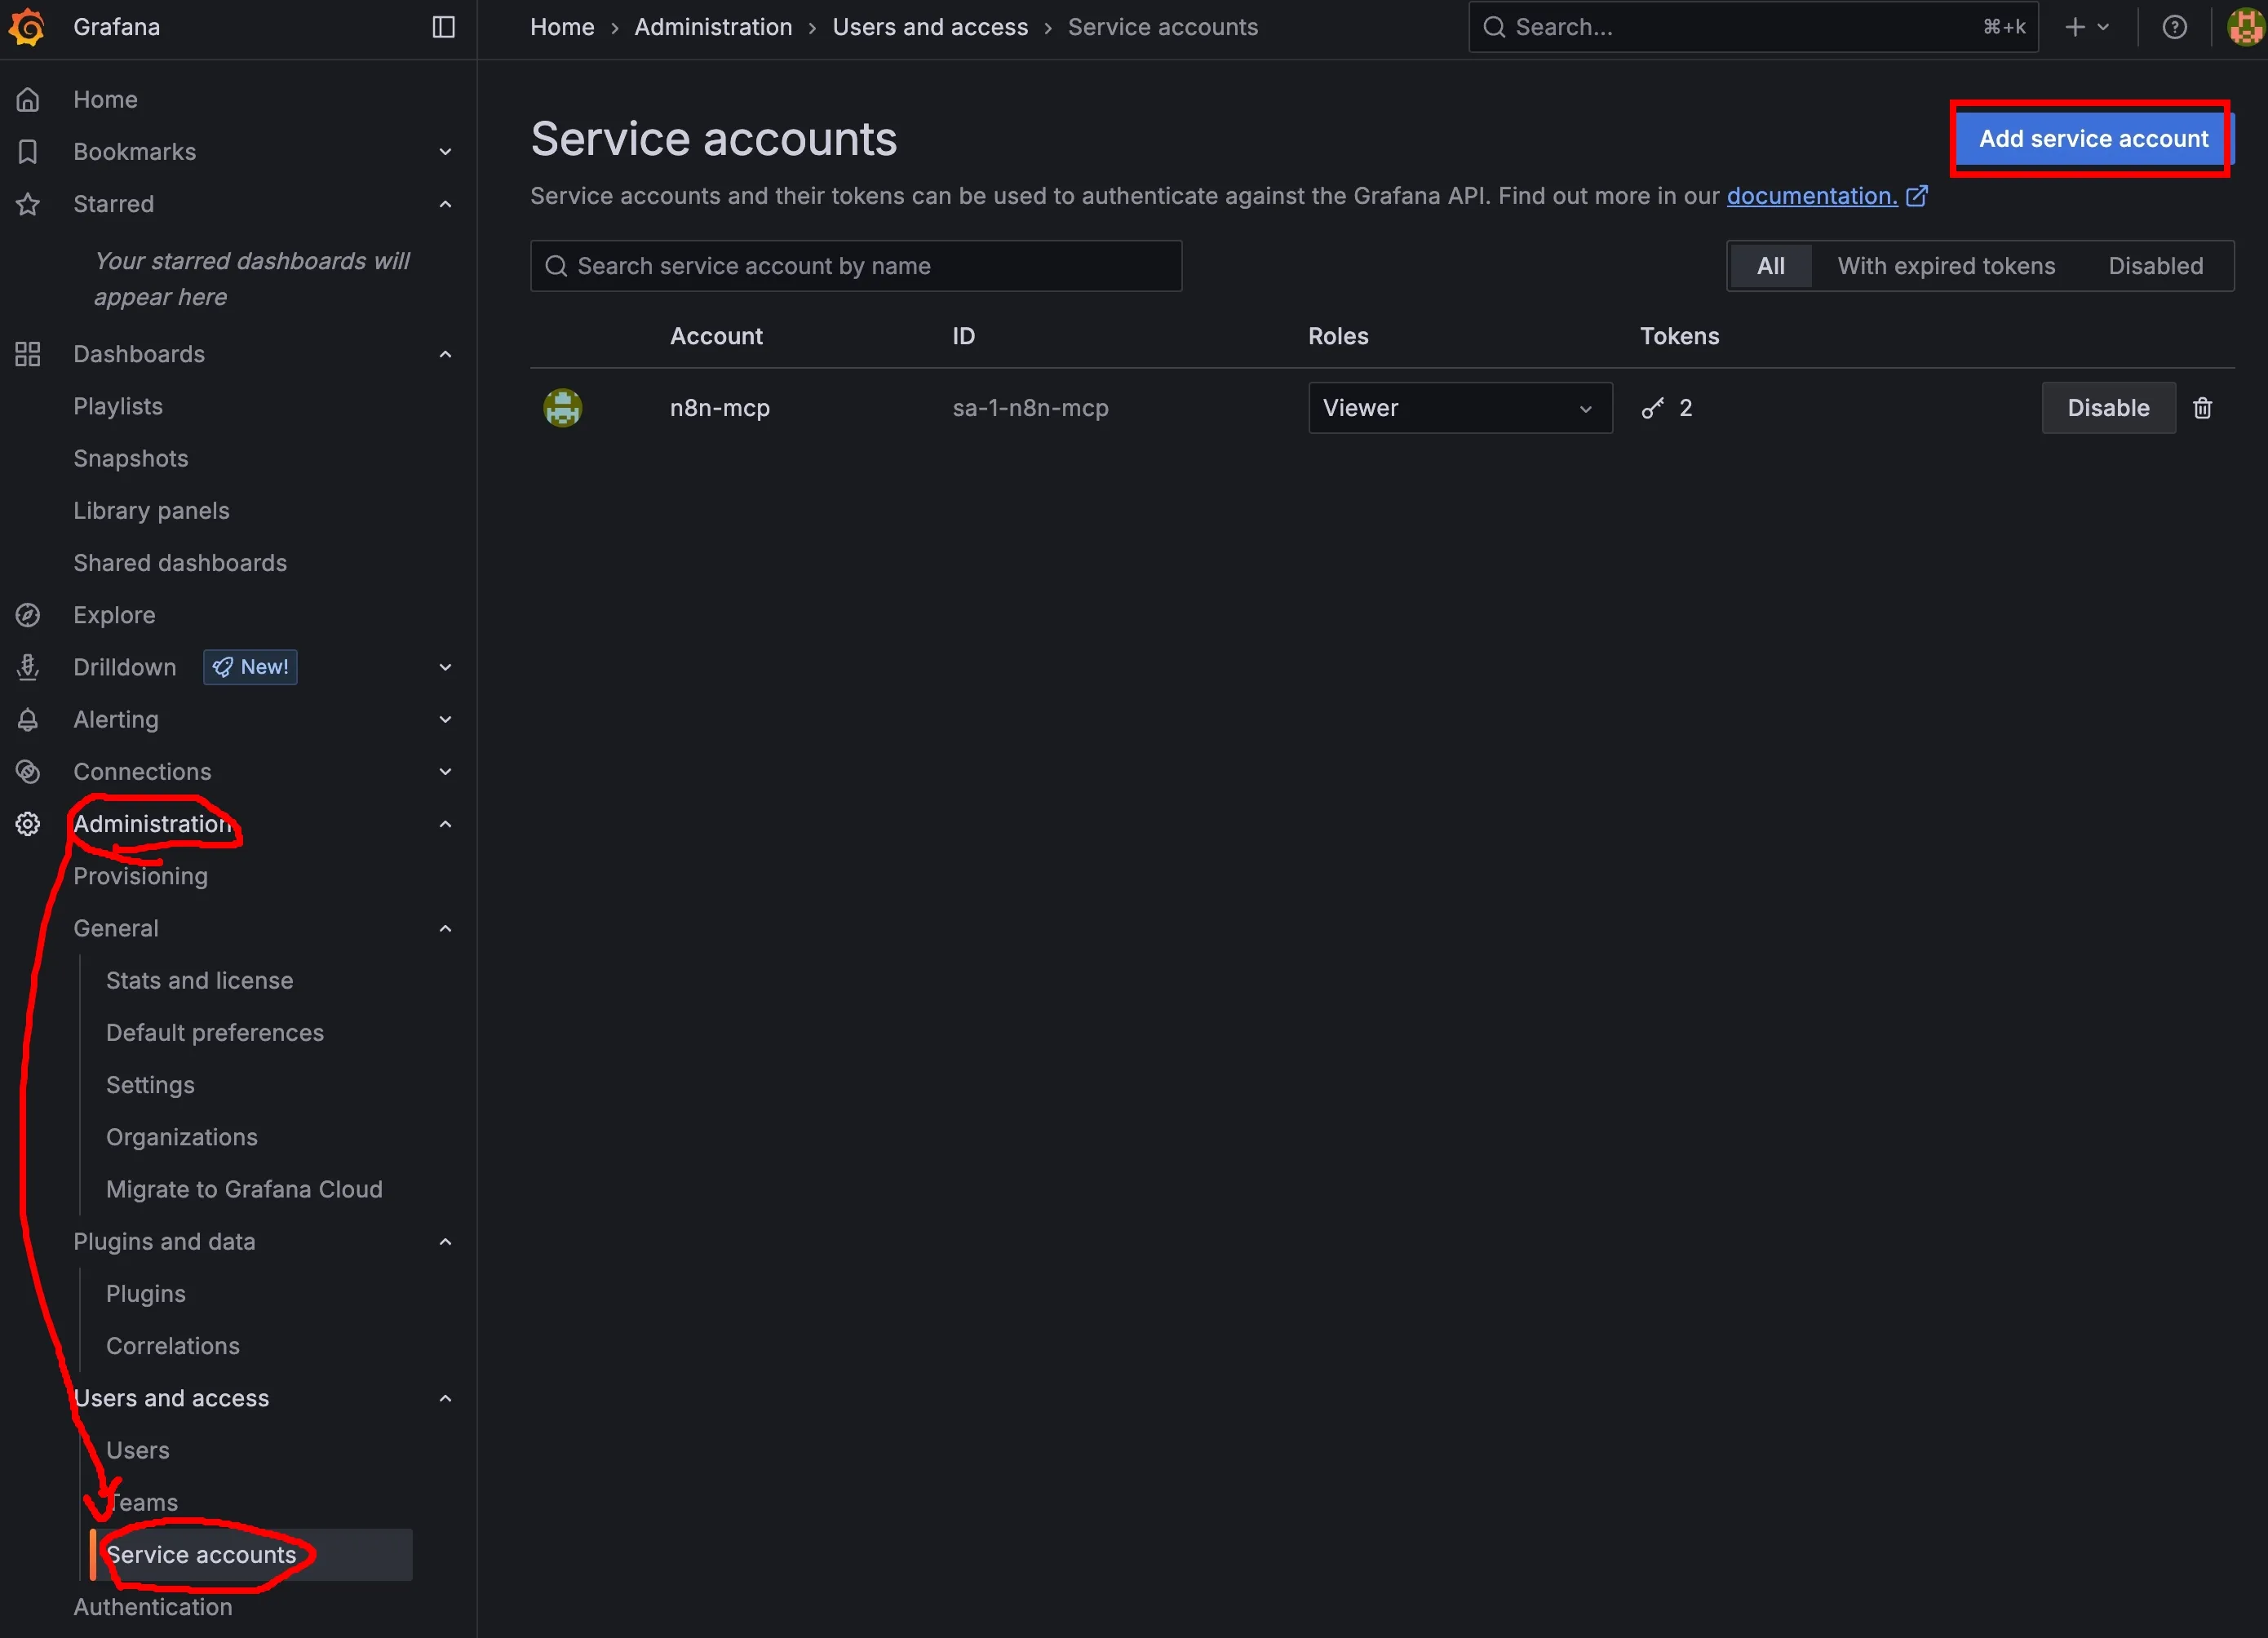Click the sa-1-n8n-mcp ID cell
Viewport: 2268px width, 1638px height.
[x=1030, y=408]
